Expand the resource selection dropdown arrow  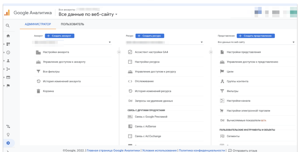pos(202,42)
